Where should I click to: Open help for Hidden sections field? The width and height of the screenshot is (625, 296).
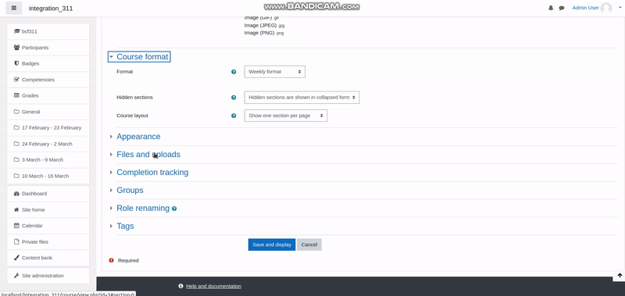click(x=234, y=97)
